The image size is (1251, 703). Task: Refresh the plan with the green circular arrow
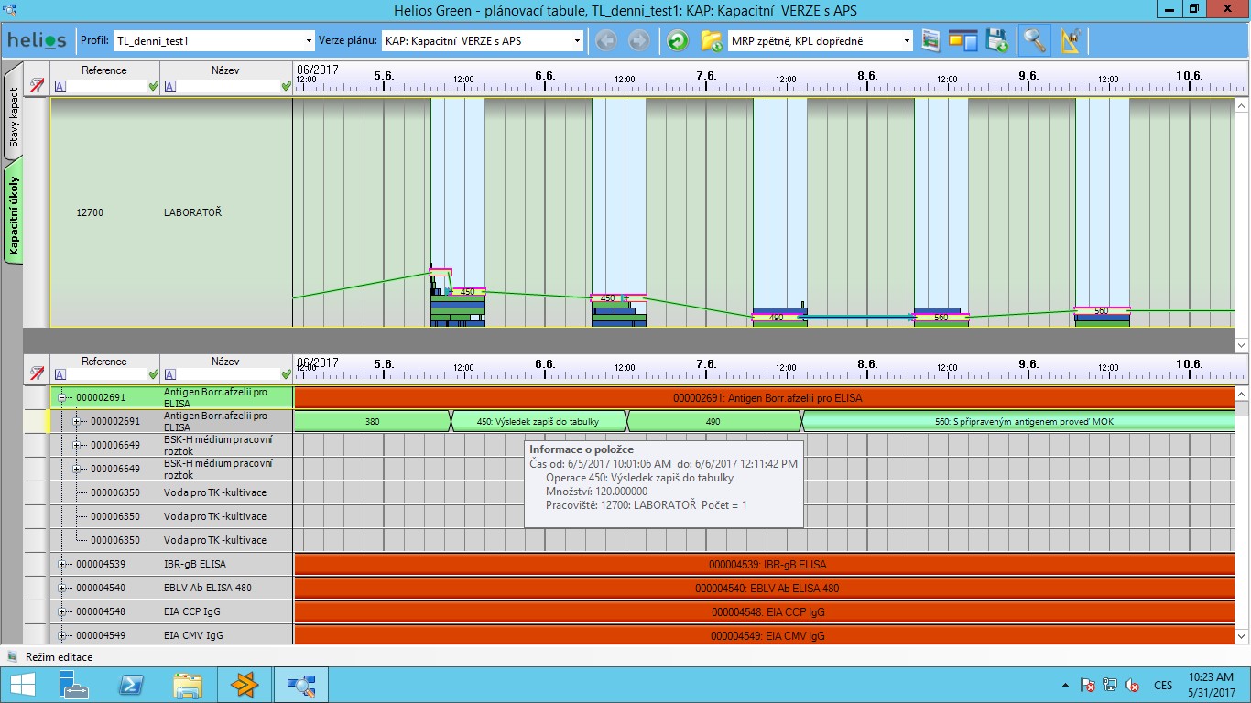tap(678, 40)
